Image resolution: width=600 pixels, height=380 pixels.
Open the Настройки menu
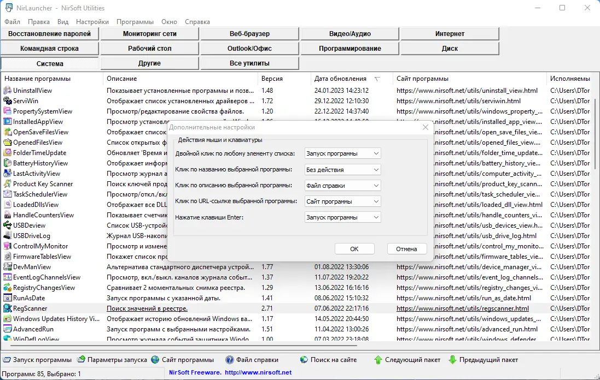(x=92, y=22)
